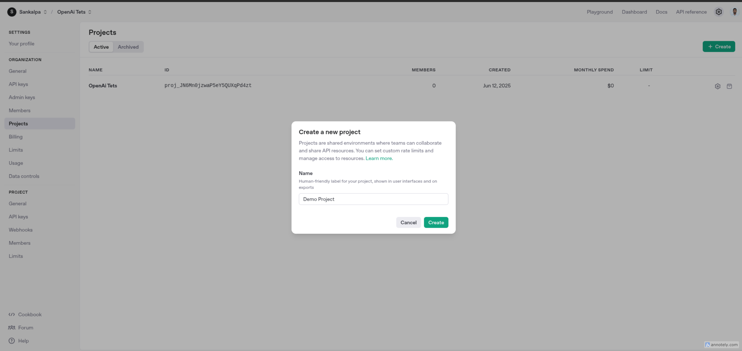The image size is (742, 351).
Task: Switch to the Archived projects tab
Action: 128,47
